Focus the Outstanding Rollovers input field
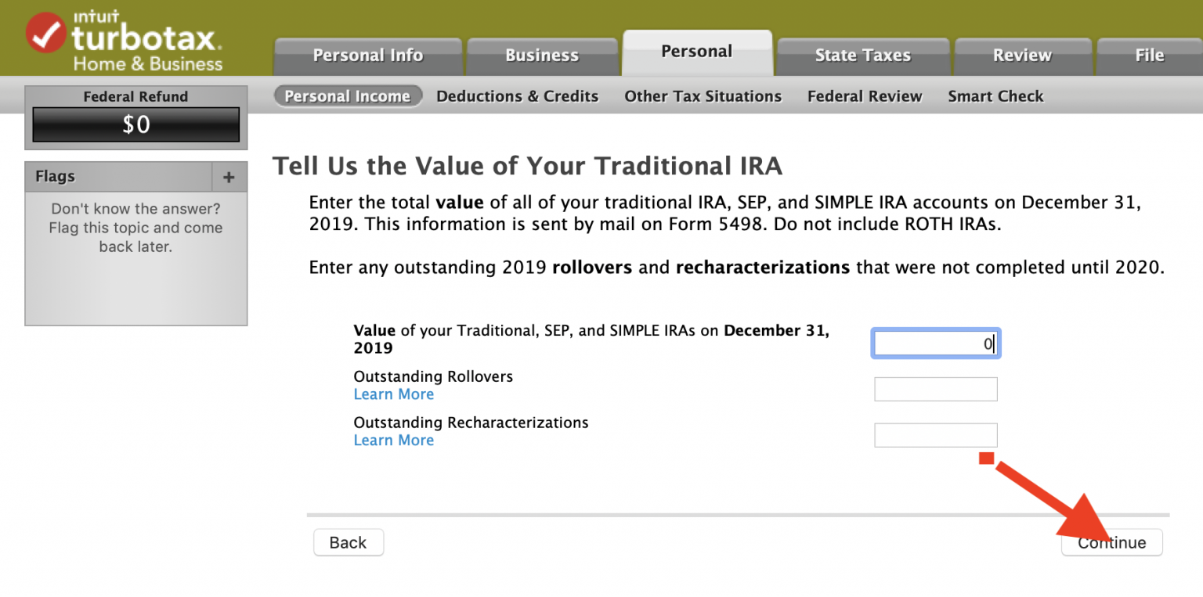Viewport: 1203px width, 597px height. [935, 389]
